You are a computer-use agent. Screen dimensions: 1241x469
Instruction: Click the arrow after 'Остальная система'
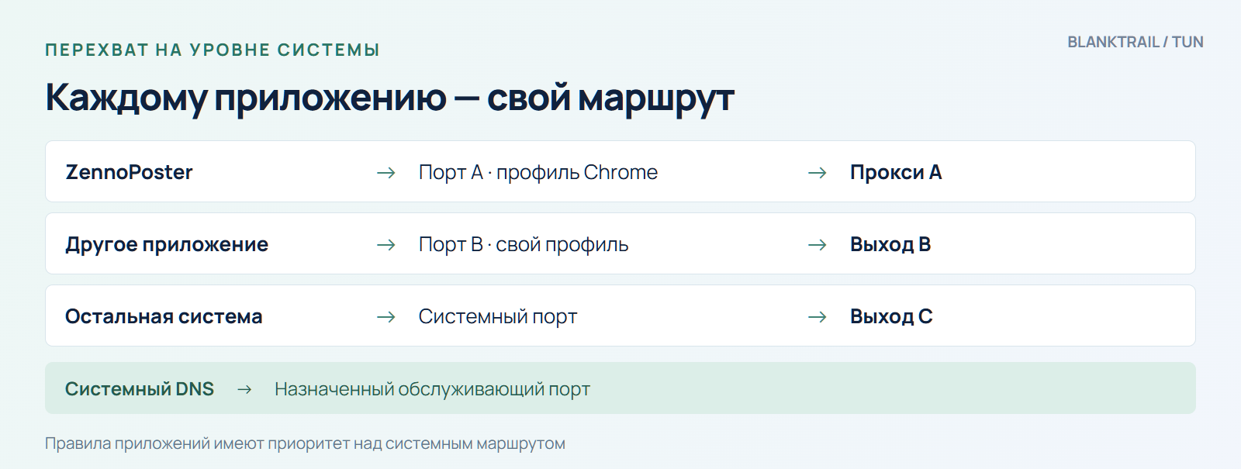coord(385,317)
